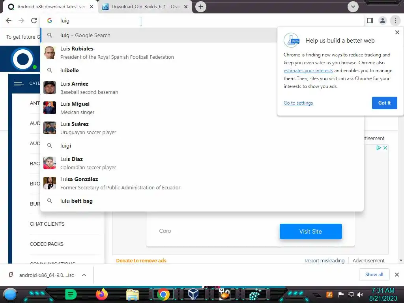This screenshot has width=404, height=303.
Task: Toggle the Chrome side panel icon
Action: [370, 21]
